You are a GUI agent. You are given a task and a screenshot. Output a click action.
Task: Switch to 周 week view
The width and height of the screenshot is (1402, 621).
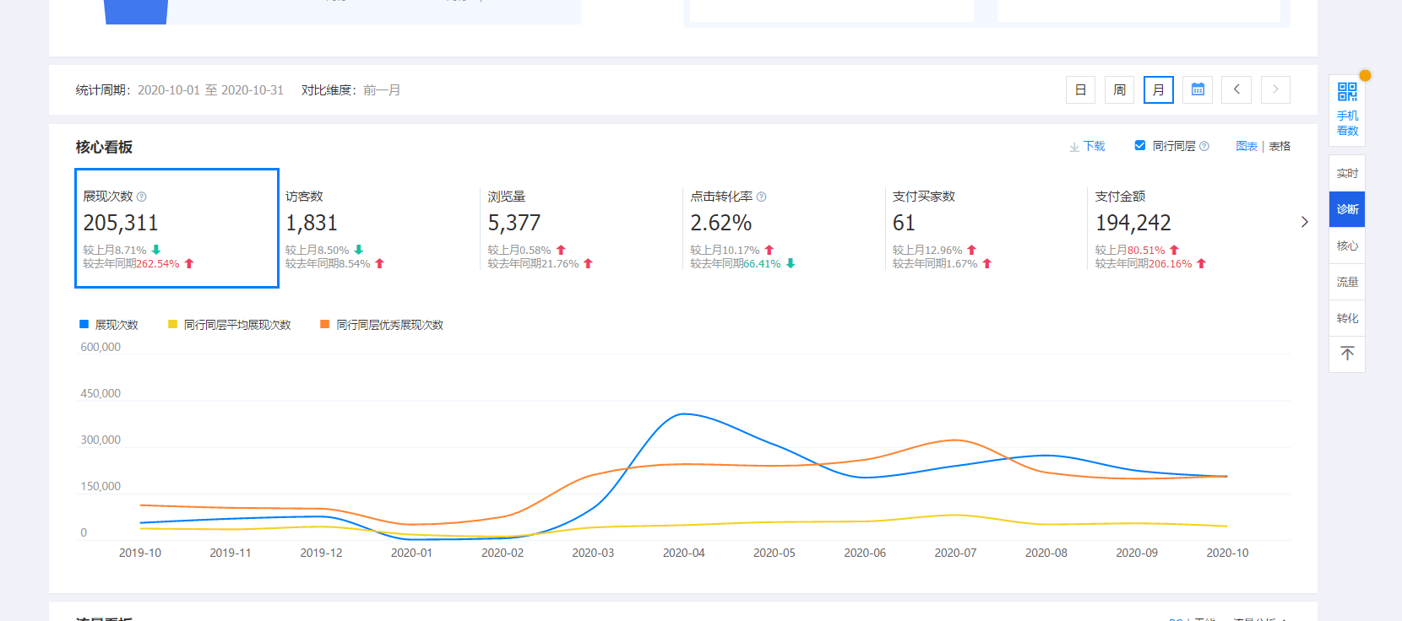point(1119,89)
